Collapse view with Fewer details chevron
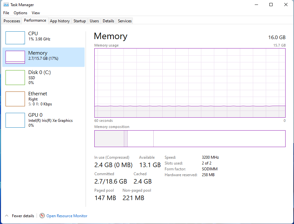 point(7,216)
